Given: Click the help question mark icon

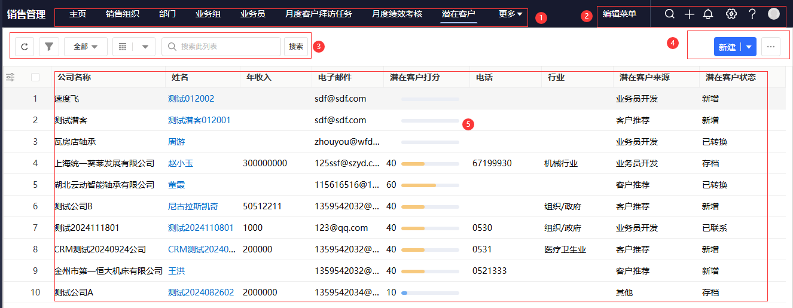Looking at the screenshot, I should (x=752, y=14).
